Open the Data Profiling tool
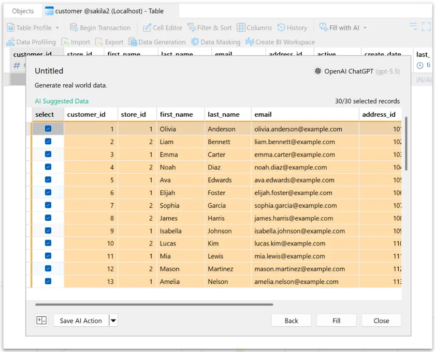435x352 pixels. (31, 42)
